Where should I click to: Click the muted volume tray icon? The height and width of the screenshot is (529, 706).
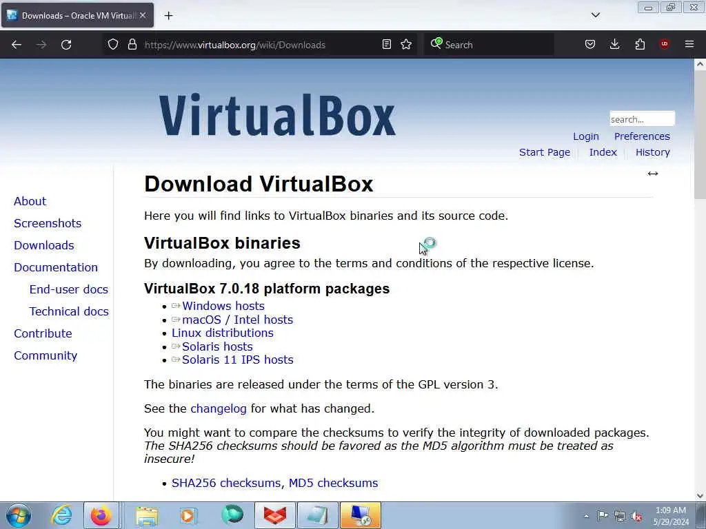tap(636, 517)
